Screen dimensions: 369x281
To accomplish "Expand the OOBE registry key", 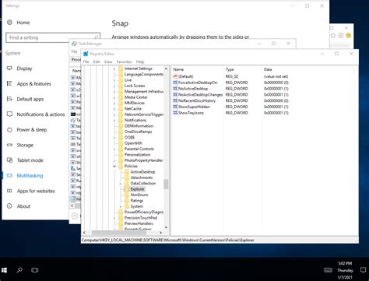I will point(114,138).
